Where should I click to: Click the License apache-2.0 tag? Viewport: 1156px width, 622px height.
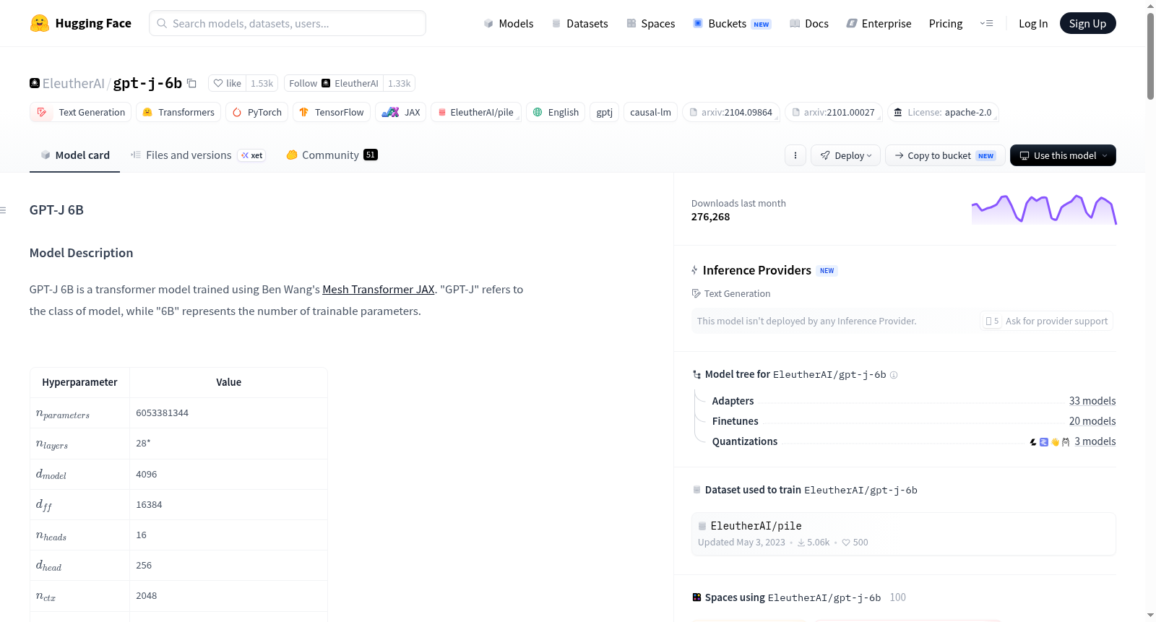(943, 112)
